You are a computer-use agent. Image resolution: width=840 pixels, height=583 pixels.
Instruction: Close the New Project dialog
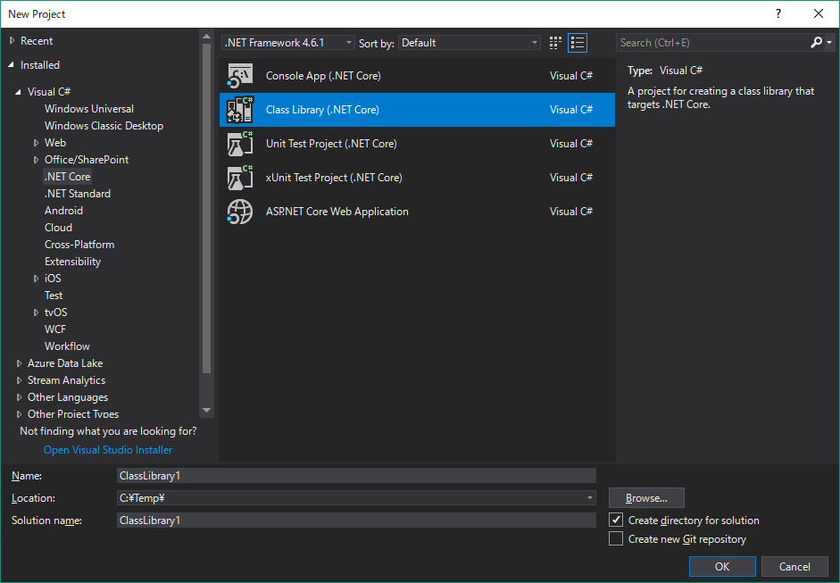coord(818,14)
